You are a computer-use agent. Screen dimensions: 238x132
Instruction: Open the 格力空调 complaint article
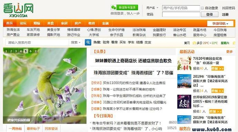pyautogui.click(x=134, y=83)
